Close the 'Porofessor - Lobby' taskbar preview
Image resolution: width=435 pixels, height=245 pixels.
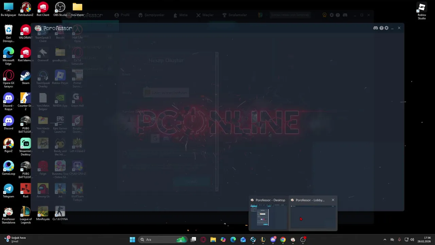click(333, 200)
